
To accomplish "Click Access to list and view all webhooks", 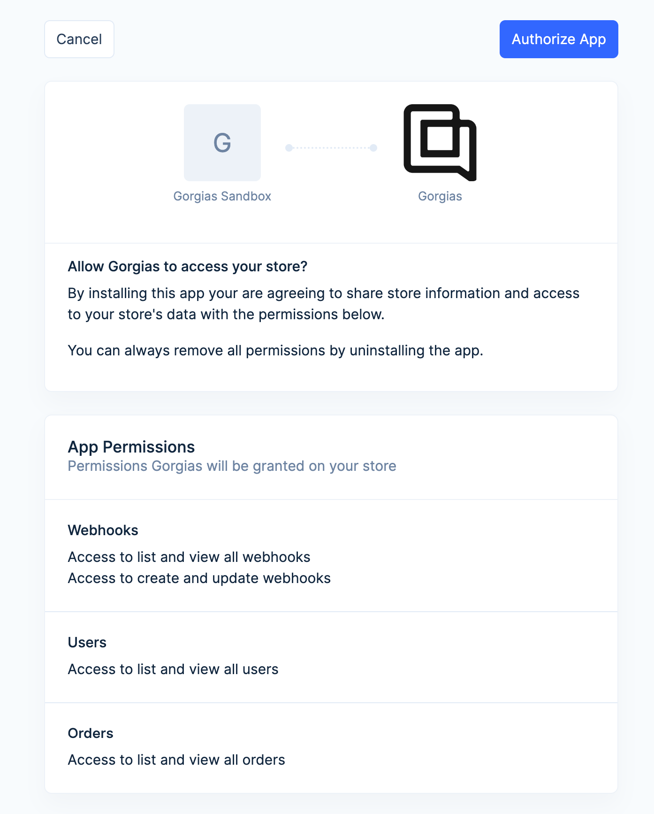I will (189, 557).
